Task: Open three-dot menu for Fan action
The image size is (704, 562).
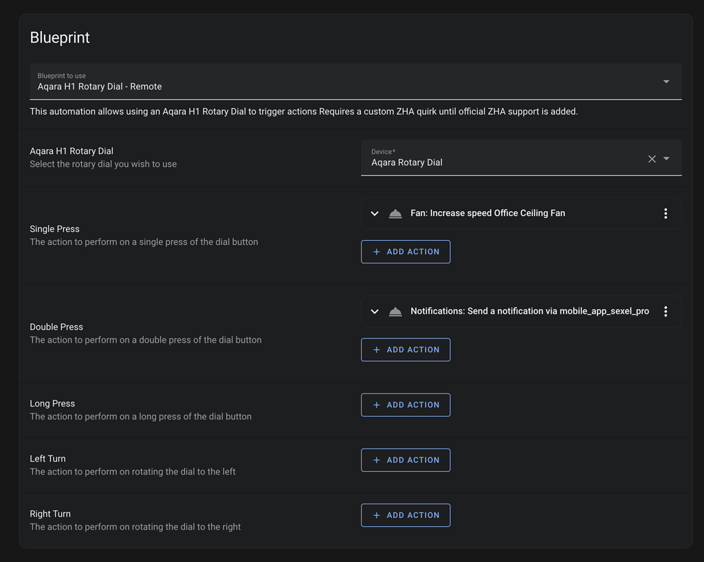Action: coord(665,213)
